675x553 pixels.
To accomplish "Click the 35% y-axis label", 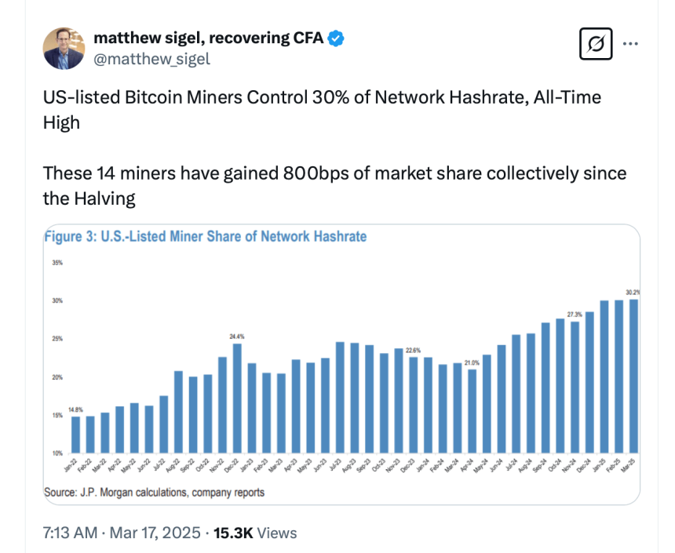I will 57,263.
